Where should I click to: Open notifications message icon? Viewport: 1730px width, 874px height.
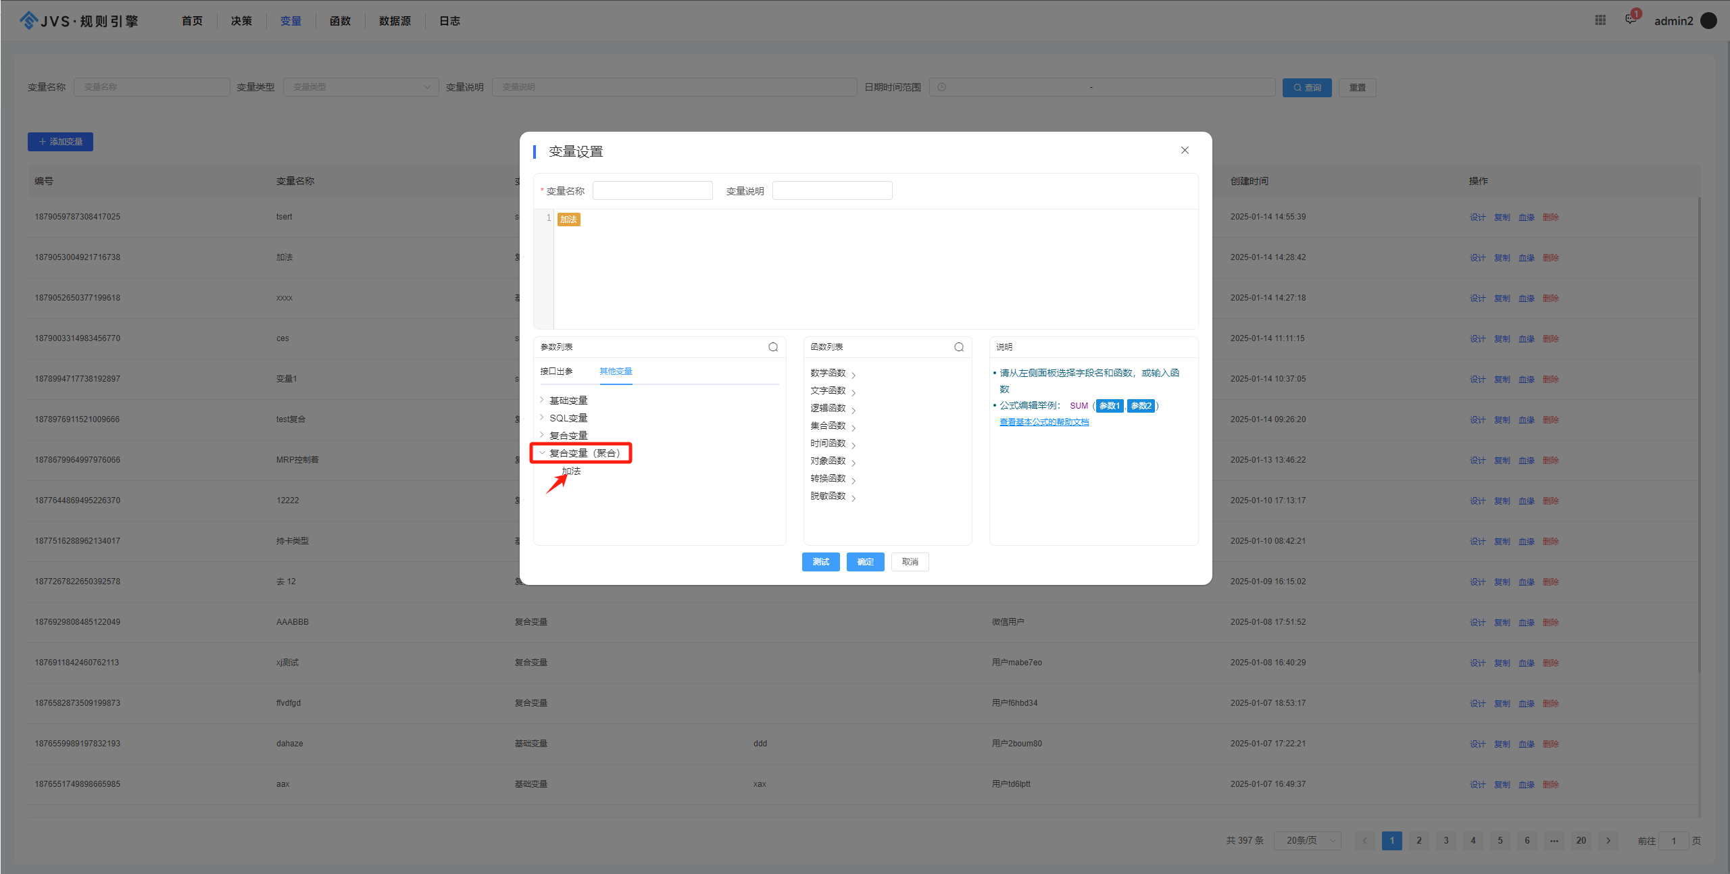point(1631,20)
